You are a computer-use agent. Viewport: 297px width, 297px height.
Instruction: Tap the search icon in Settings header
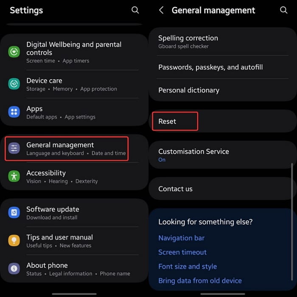point(135,10)
